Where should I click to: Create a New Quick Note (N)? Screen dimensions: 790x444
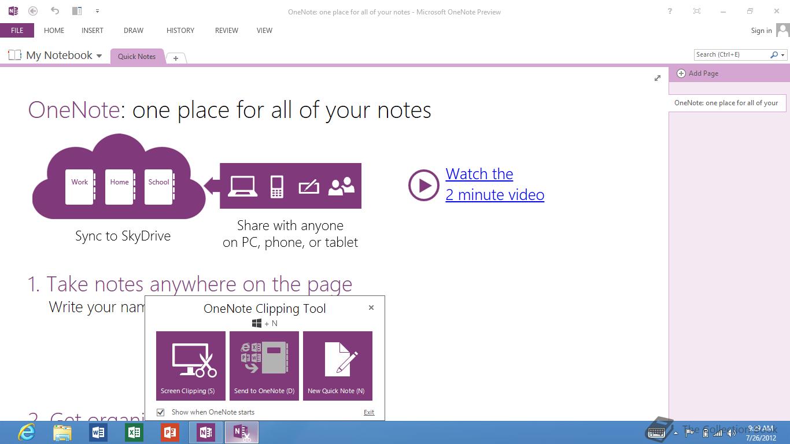pos(338,366)
